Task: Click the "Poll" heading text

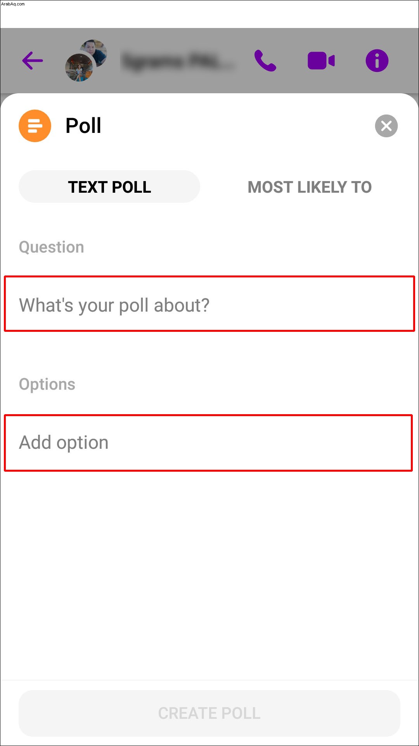Action: click(83, 126)
